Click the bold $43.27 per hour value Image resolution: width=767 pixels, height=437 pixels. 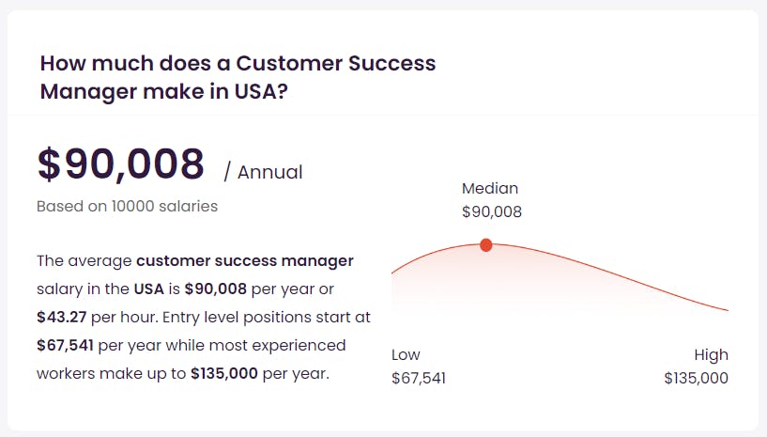(62, 317)
